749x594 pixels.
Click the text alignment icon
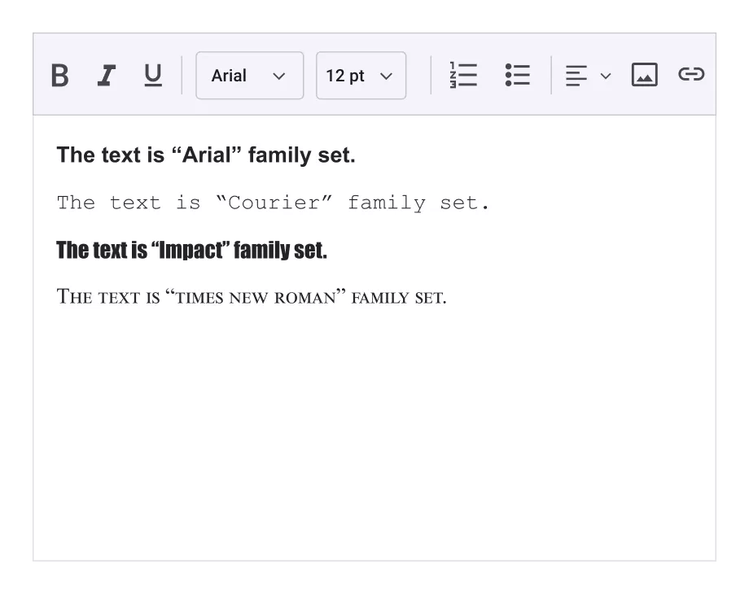coord(576,75)
